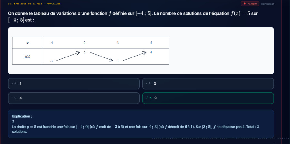Click the rising arrow from -3 to 6

tap(68, 56)
